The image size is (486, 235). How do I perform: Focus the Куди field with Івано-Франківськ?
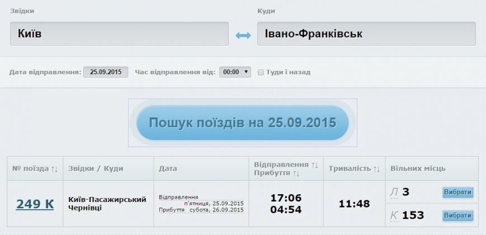click(x=366, y=33)
